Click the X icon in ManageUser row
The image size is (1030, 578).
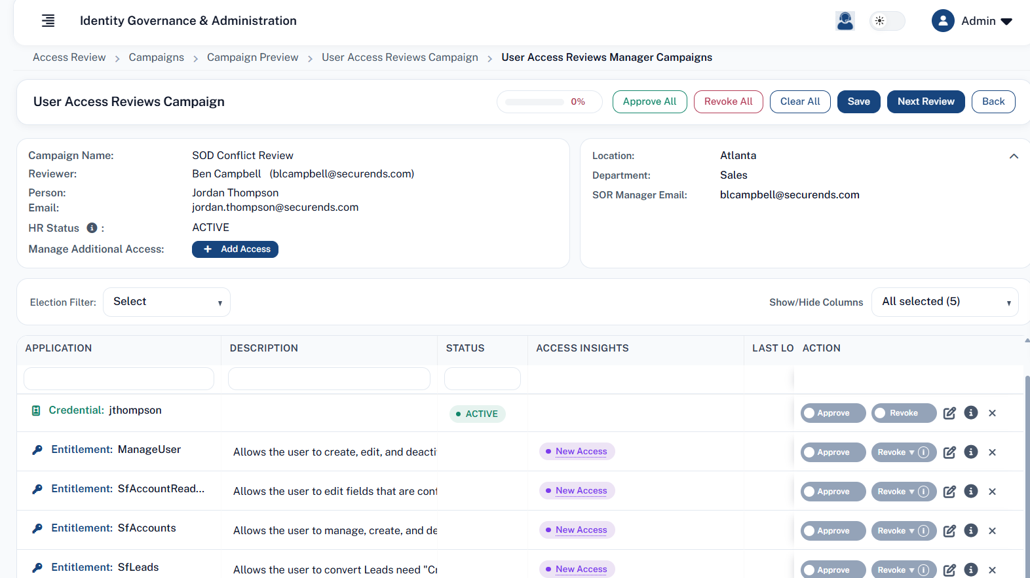coord(992,452)
